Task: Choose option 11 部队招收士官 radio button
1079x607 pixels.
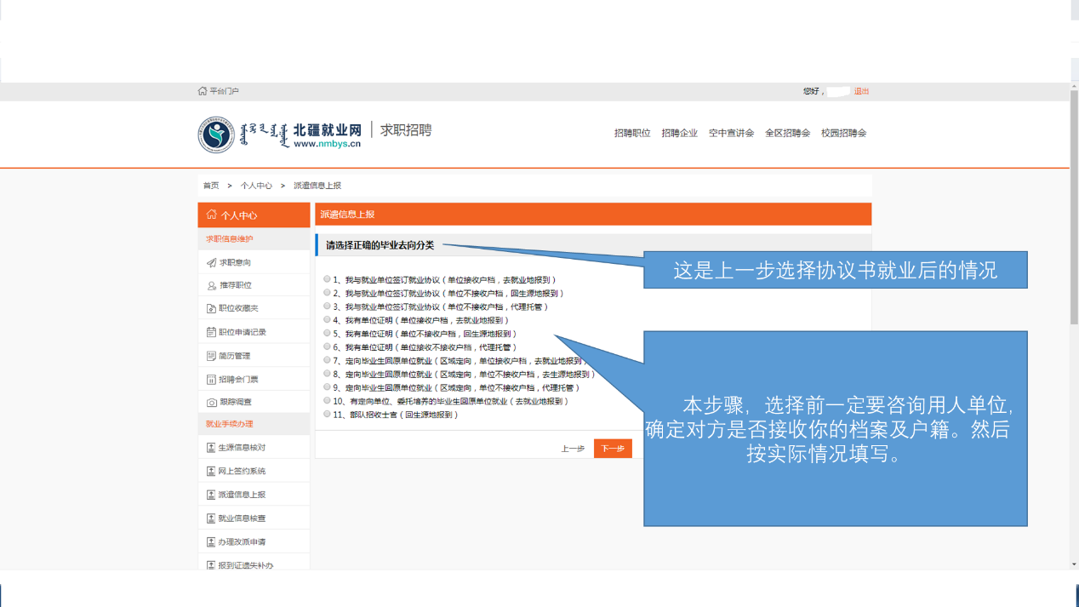Action: pos(328,415)
